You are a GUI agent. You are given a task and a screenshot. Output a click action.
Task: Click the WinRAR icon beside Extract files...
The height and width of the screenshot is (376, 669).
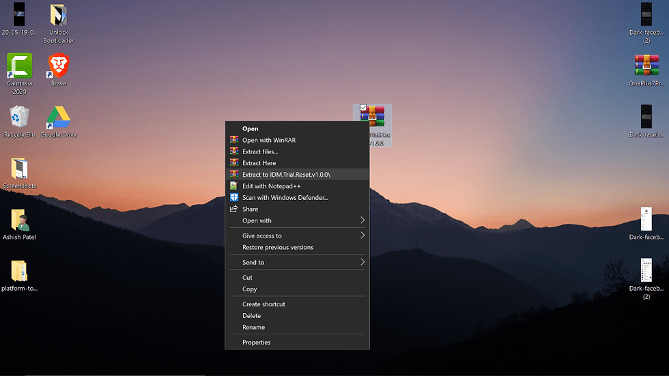point(234,151)
